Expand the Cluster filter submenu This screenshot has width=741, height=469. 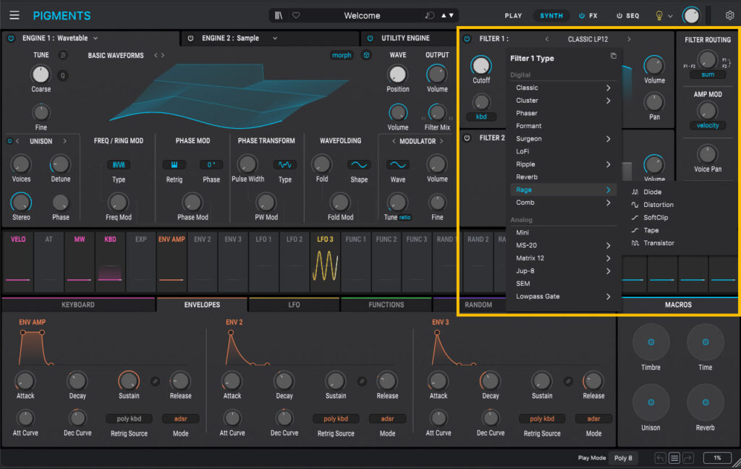tap(562, 100)
